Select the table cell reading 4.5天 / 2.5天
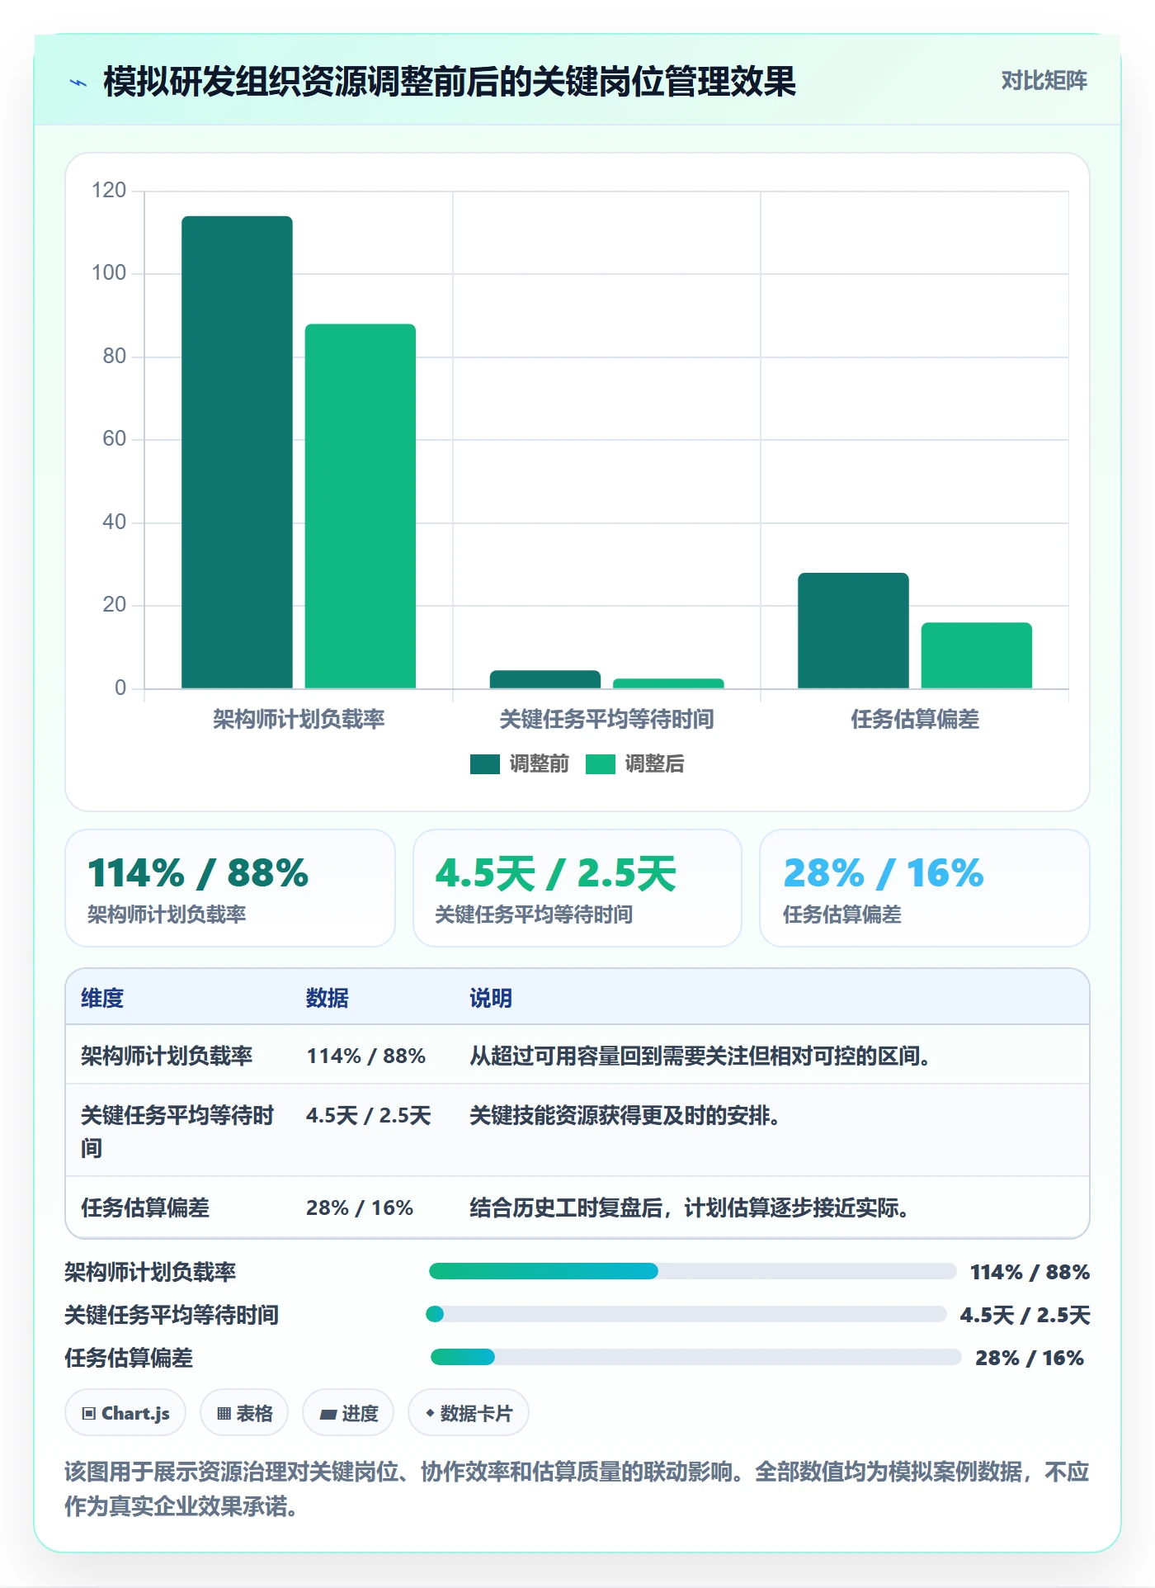The height and width of the screenshot is (1588, 1155). point(369,1115)
